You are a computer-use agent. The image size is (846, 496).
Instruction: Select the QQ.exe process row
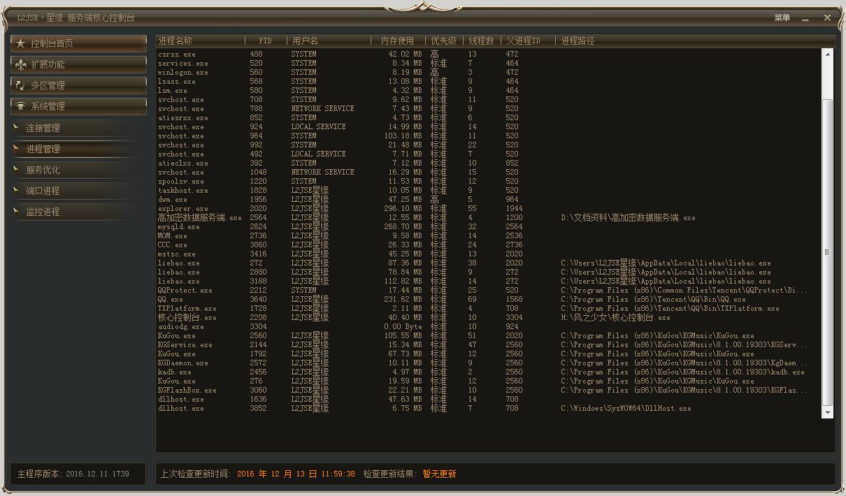487,299
